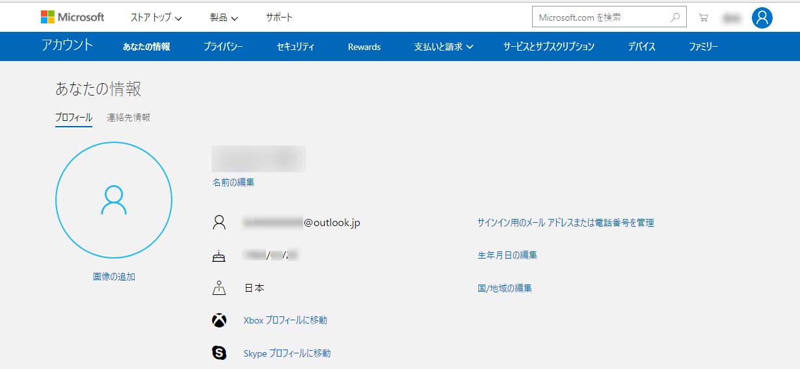The width and height of the screenshot is (800, 369).
Task: Click the 名前の編集 link
Action: [233, 183]
